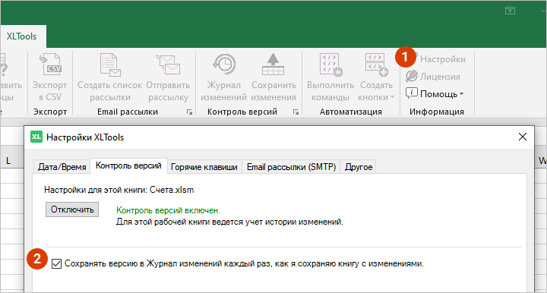The height and width of the screenshot is (293, 547).
Task: Click Save changes (Сохранить изменения) icon
Action: (273, 65)
